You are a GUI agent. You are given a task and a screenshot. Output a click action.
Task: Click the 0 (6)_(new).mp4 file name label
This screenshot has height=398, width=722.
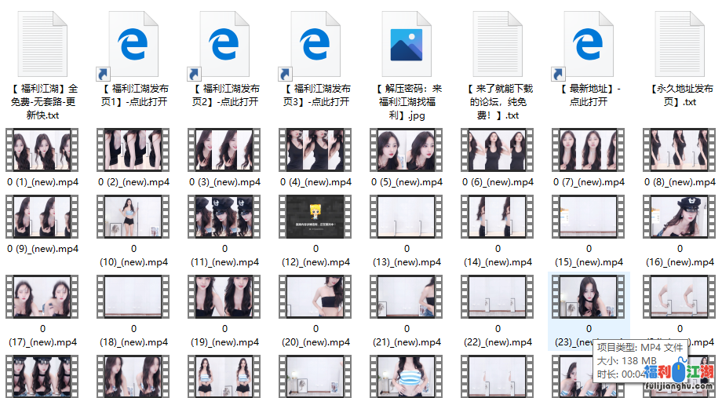click(x=498, y=182)
